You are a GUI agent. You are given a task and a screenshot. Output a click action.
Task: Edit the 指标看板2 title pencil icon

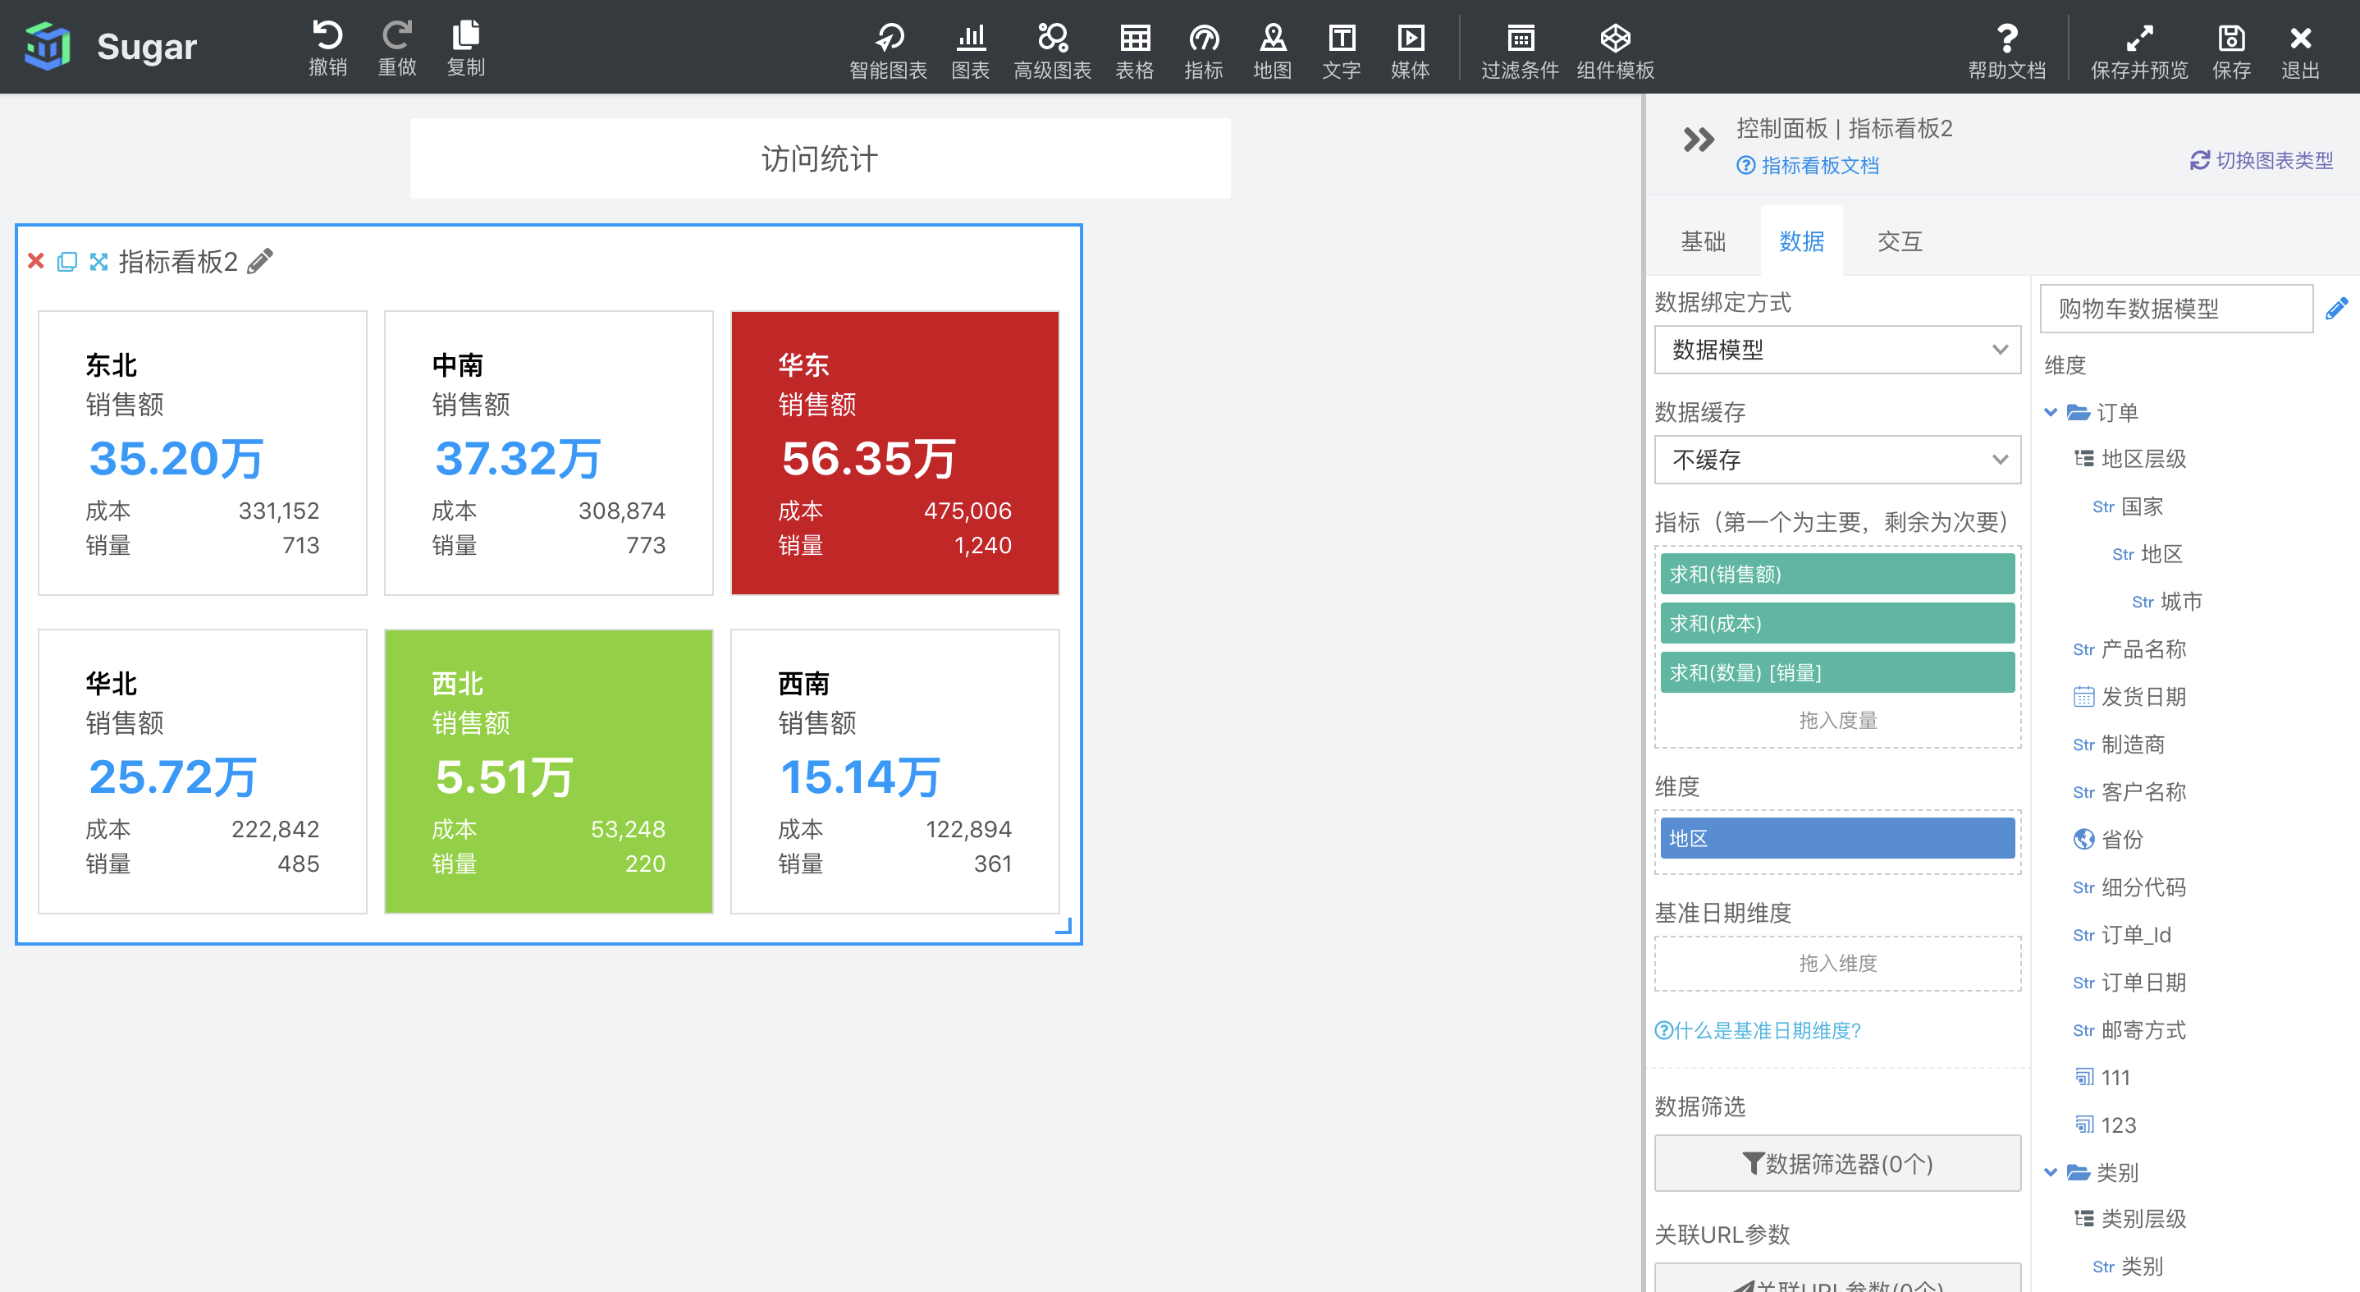tap(260, 261)
